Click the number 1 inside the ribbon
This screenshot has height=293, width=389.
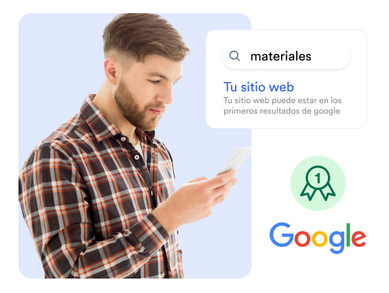tap(317, 178)
